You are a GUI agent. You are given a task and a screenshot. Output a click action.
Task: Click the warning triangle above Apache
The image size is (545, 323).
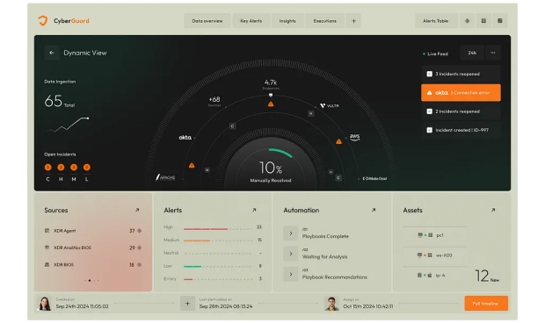[x=192, y=165]
